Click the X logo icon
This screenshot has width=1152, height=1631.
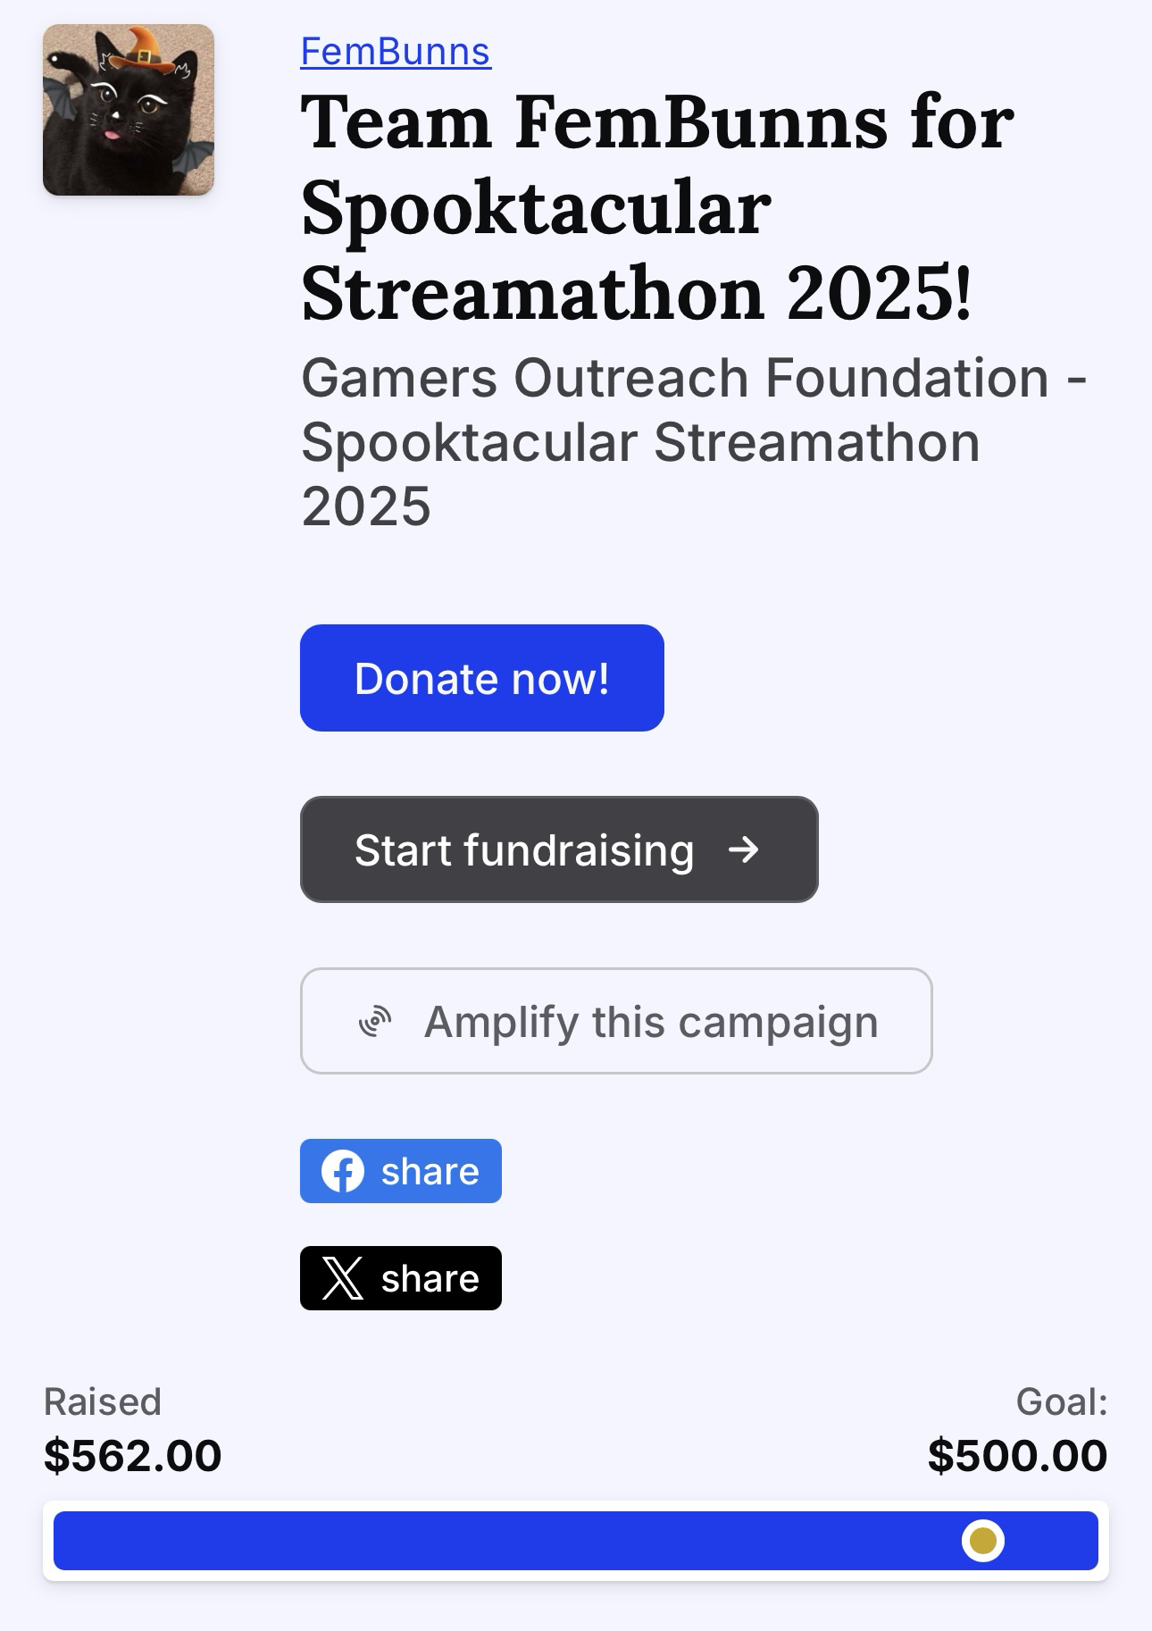pos(343,1278)
